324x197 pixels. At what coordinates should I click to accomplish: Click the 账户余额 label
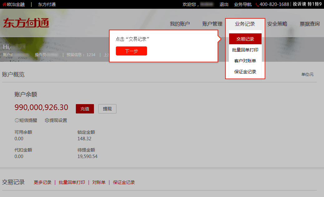[x=26, y=94]
